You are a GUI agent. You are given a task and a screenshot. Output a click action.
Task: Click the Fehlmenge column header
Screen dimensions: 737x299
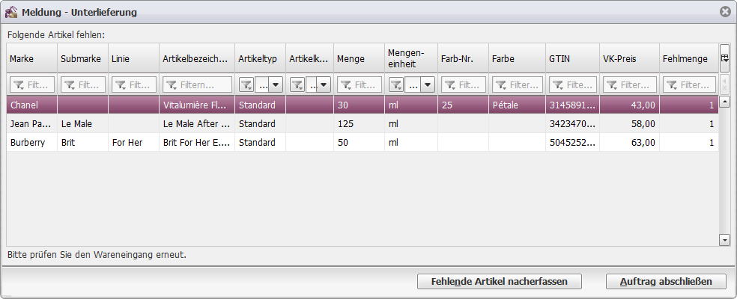[x=689, y=58]
